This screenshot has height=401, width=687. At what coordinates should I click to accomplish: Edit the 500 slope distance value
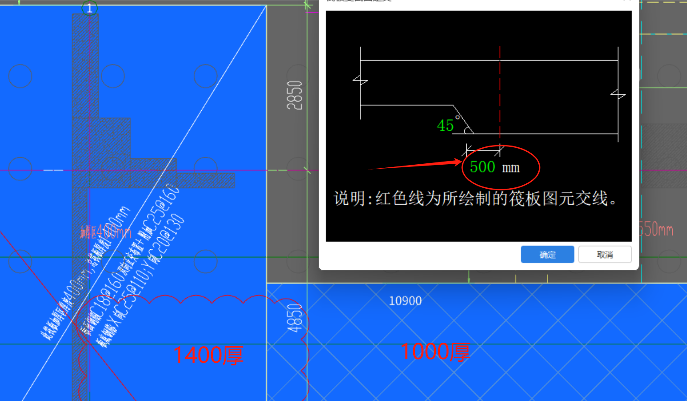(x=482, y=167)
